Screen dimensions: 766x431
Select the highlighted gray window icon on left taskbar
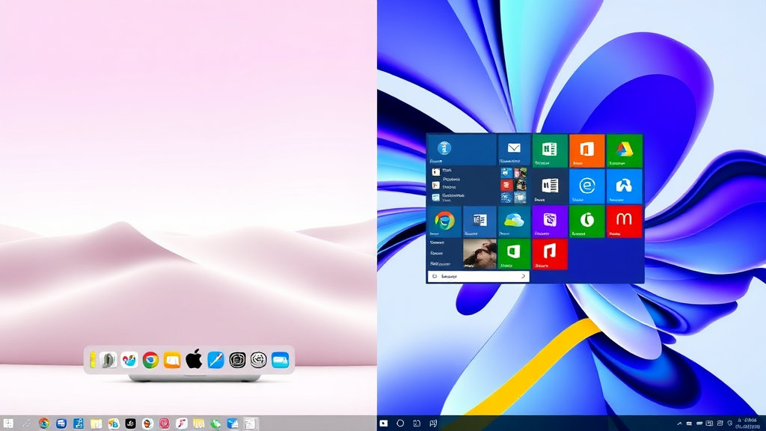[250, 424]
